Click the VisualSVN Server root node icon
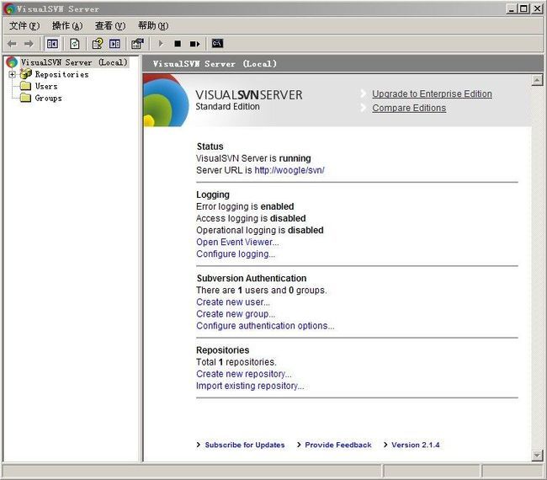This screenshot has width=547, height=480. pos(12,62)
